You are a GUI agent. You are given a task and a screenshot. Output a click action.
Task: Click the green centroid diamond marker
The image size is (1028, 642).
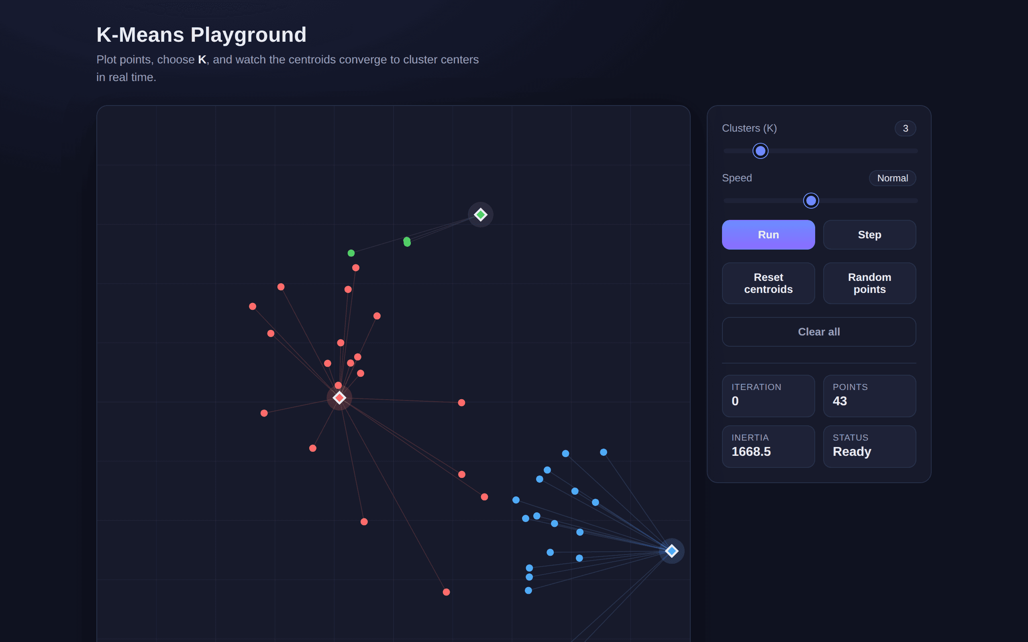coord(480,214)
